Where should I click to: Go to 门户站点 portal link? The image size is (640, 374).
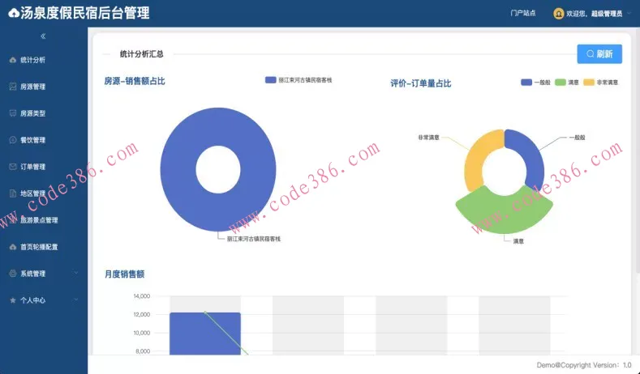[x=522, y=13]
